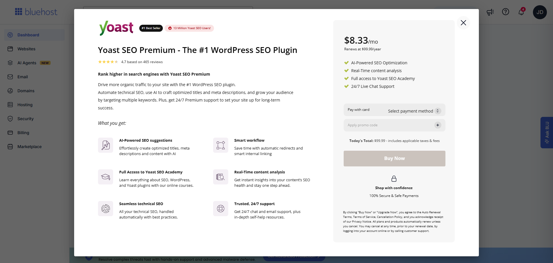Click the Apply promo code field
This screenshot has width=553, height=263.
click(x=395, y=125)
